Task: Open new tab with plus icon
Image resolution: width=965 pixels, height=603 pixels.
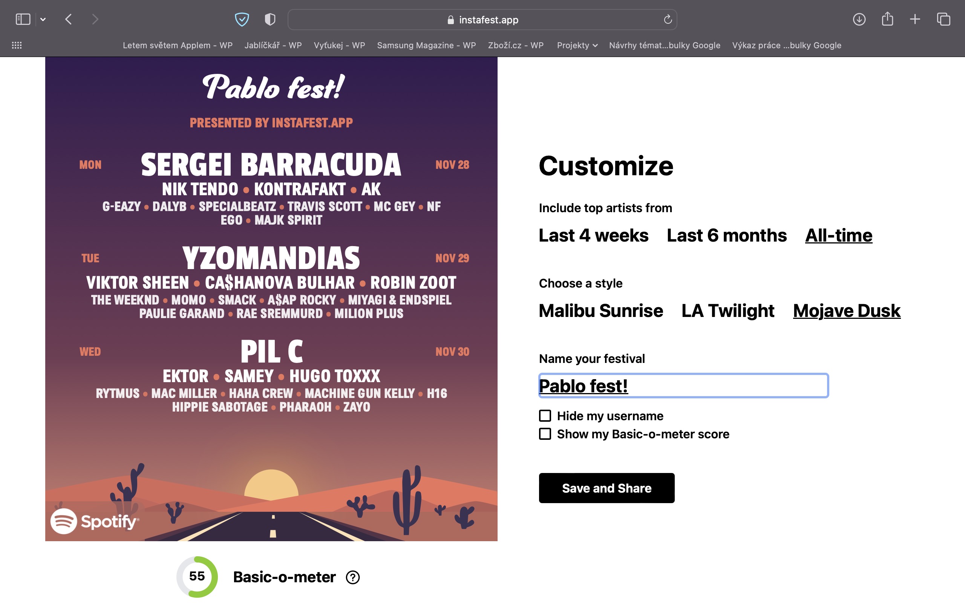Action: pyautogui.click(x=915, y=19)
